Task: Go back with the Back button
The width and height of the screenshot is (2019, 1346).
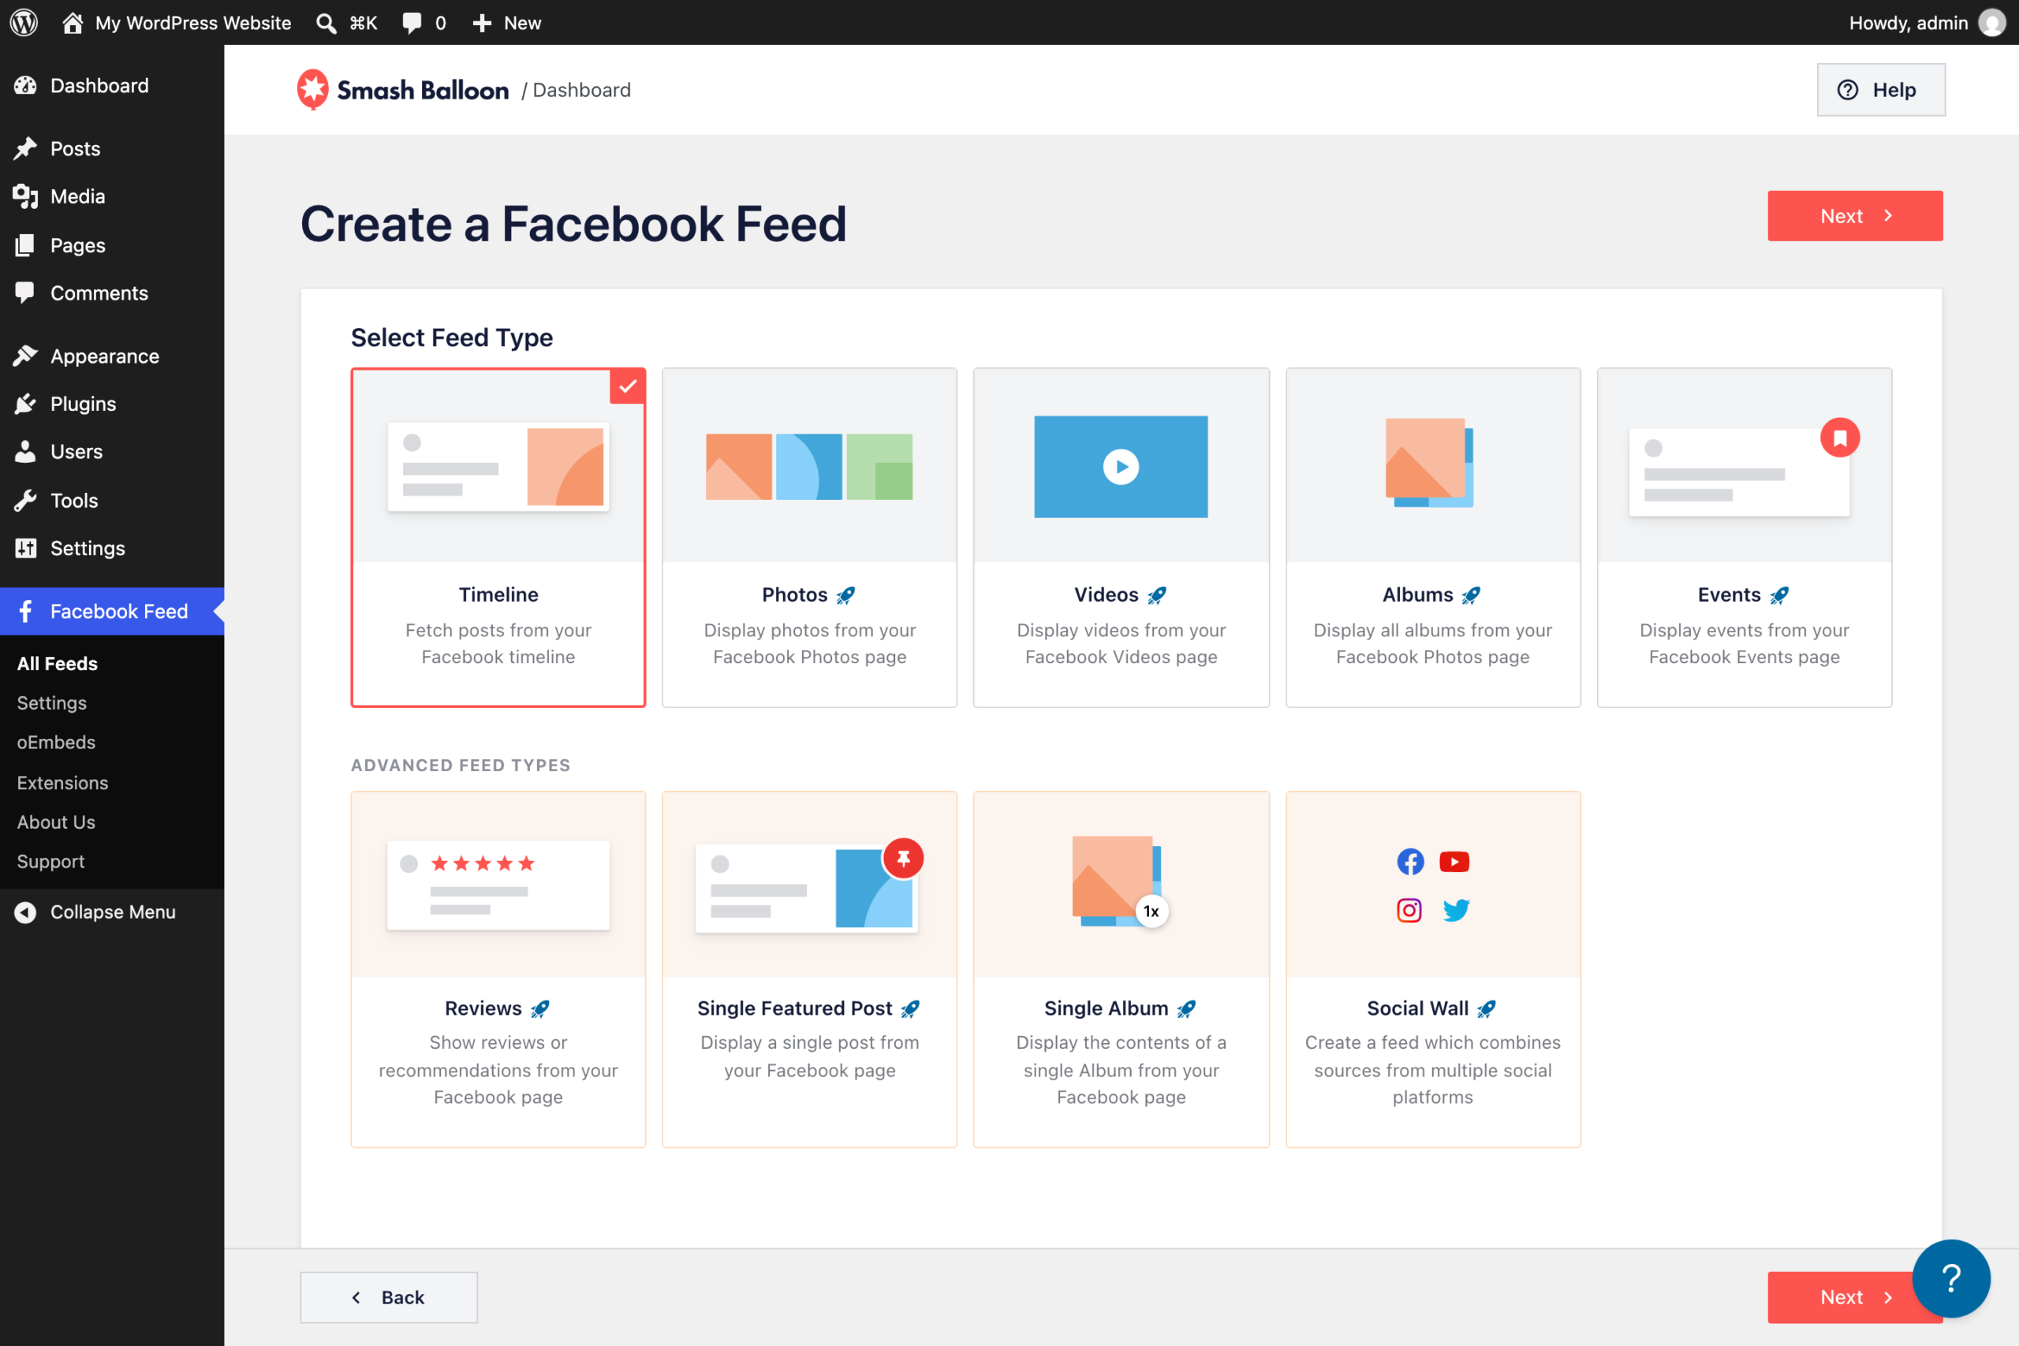Action: 389,1297
